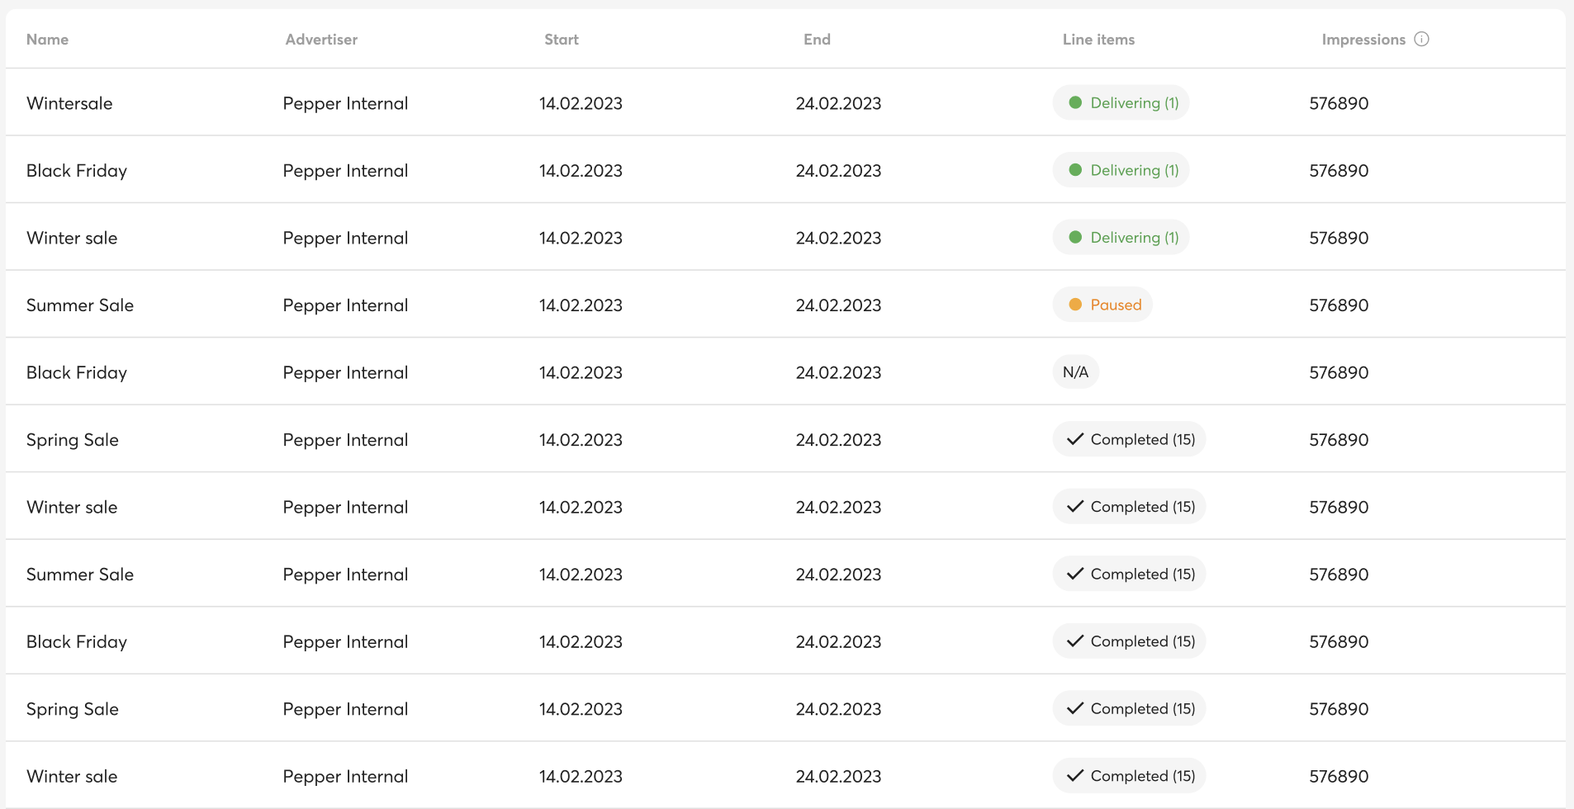
Task: Click the Paused status badge
Action: coord(1102,305)
